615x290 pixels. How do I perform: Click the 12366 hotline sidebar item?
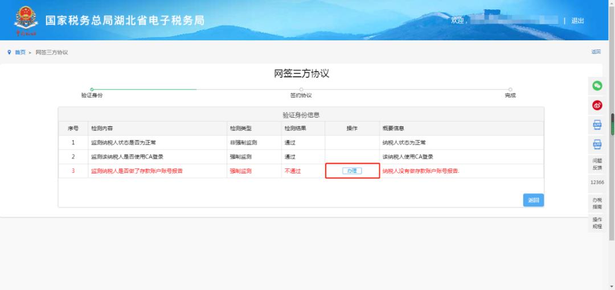(597, 183)
